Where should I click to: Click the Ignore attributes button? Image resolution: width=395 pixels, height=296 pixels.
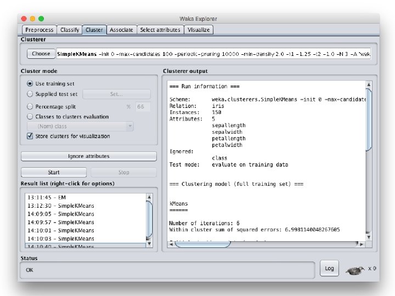point(89,156)
